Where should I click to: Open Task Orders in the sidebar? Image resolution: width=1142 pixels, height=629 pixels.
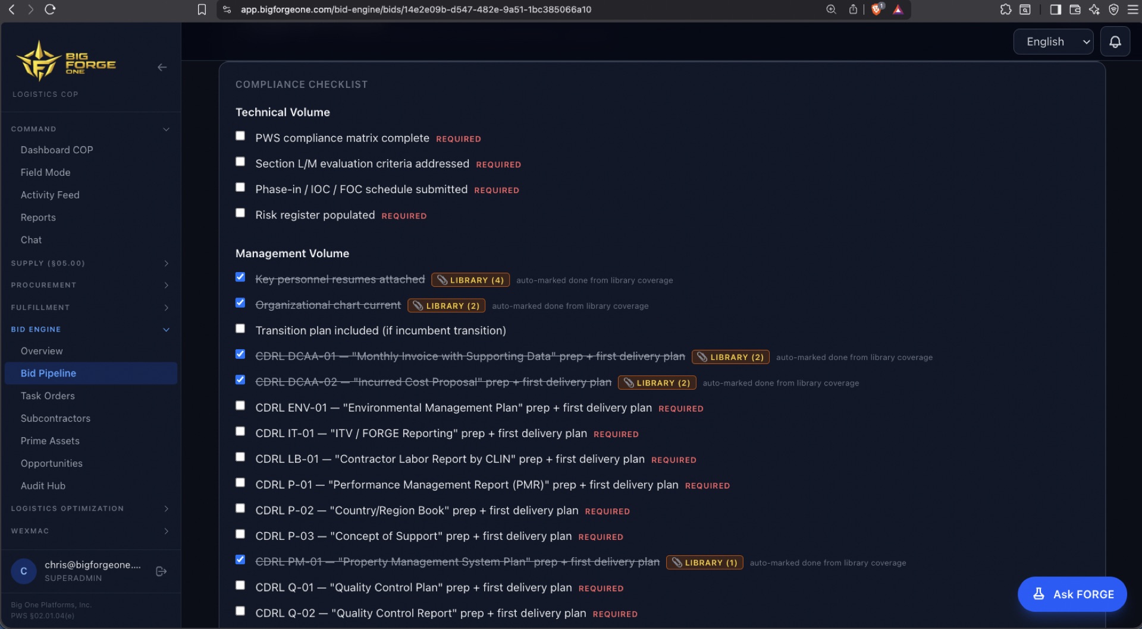point(48,396)
